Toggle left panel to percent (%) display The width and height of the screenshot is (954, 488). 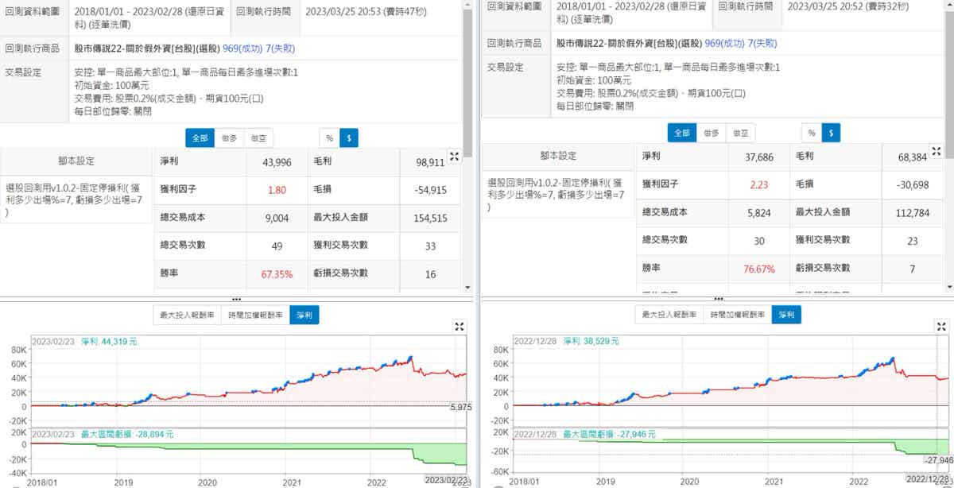coord(329,137)
